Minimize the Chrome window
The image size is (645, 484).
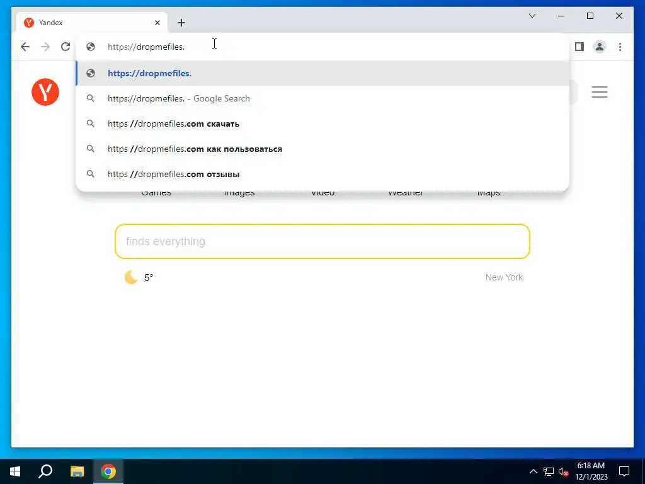click(x=561, y=16)
